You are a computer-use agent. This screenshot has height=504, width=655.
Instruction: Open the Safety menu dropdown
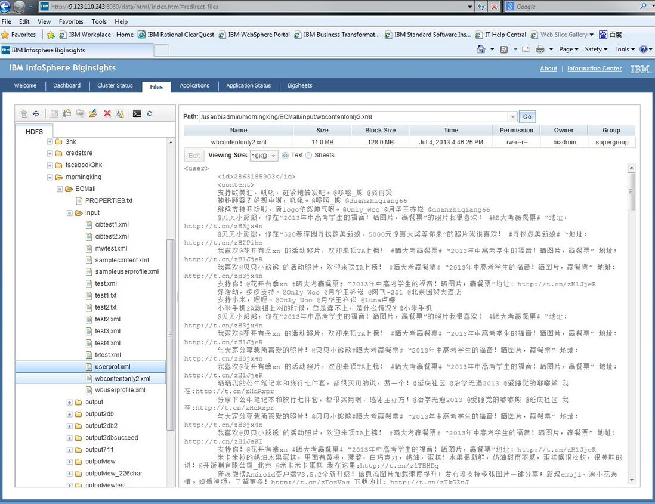coord(596,50)
